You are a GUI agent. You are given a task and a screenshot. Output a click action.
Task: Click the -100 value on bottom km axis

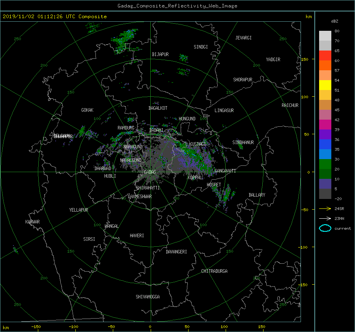[73, 327]
